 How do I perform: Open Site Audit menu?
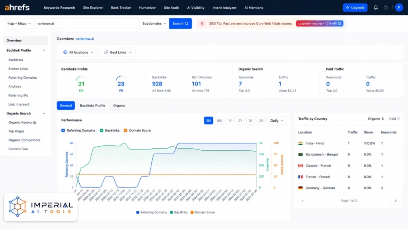pos(171,8)
